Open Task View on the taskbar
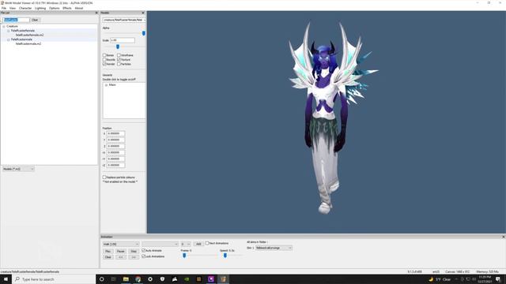The width and height of the screenshot is (506, 284). tap(114, 279)
